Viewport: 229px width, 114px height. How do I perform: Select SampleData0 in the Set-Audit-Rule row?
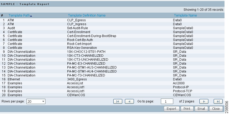(x=183, y=28)
